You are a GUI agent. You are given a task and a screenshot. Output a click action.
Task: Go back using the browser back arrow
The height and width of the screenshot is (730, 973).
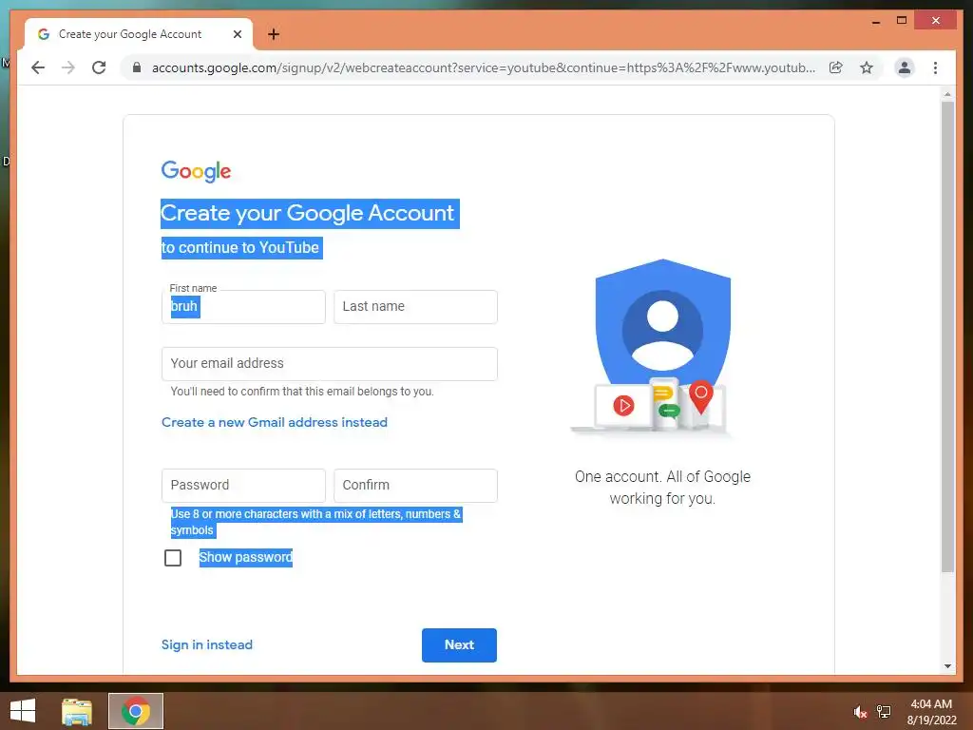coord(38,67)
